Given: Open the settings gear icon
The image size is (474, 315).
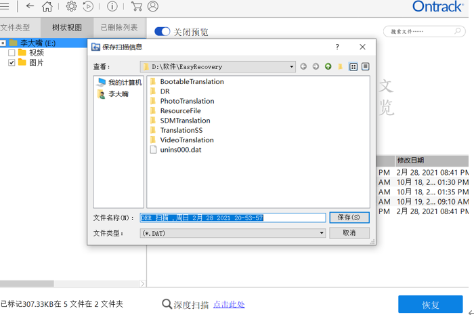Looking at the screenshot, I should tap(71, 6).
